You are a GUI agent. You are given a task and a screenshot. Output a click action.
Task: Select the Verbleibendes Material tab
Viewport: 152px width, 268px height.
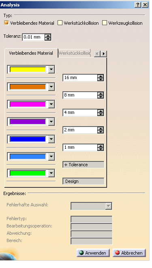pyautogui.click(x=31, y=53)
